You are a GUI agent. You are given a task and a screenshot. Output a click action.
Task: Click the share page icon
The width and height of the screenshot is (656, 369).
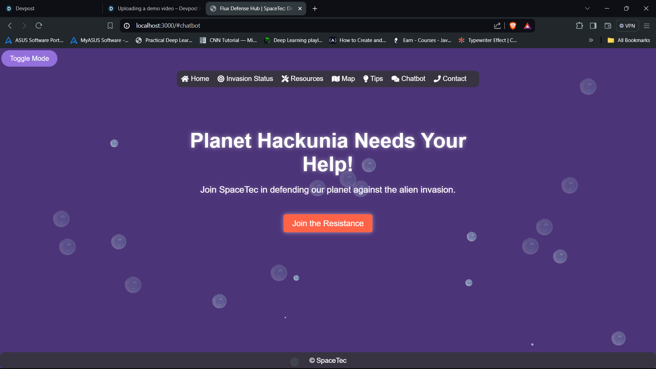point(497,26)
